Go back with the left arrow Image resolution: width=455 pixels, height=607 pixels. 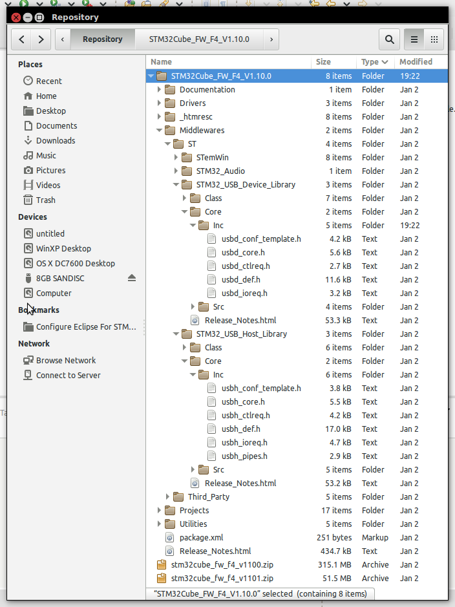tap(22, 39)
